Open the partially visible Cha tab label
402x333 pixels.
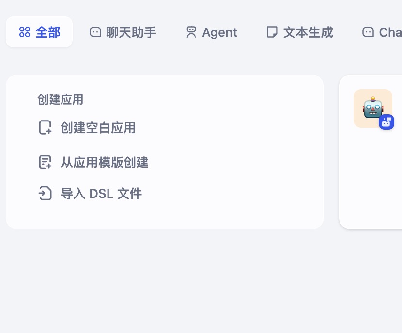[390, 32]
